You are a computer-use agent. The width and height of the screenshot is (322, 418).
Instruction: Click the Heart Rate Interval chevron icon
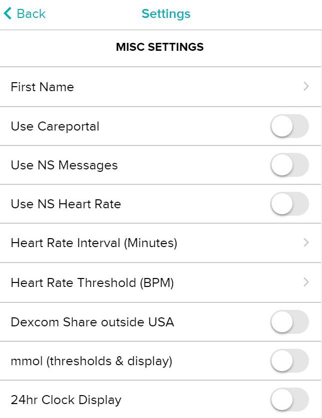(306, 243)
